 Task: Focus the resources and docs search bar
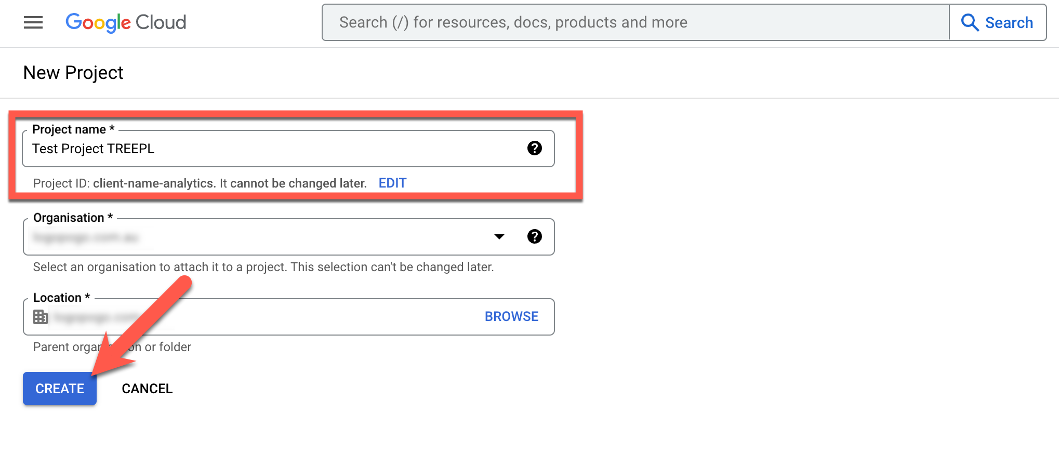(634, 22)
